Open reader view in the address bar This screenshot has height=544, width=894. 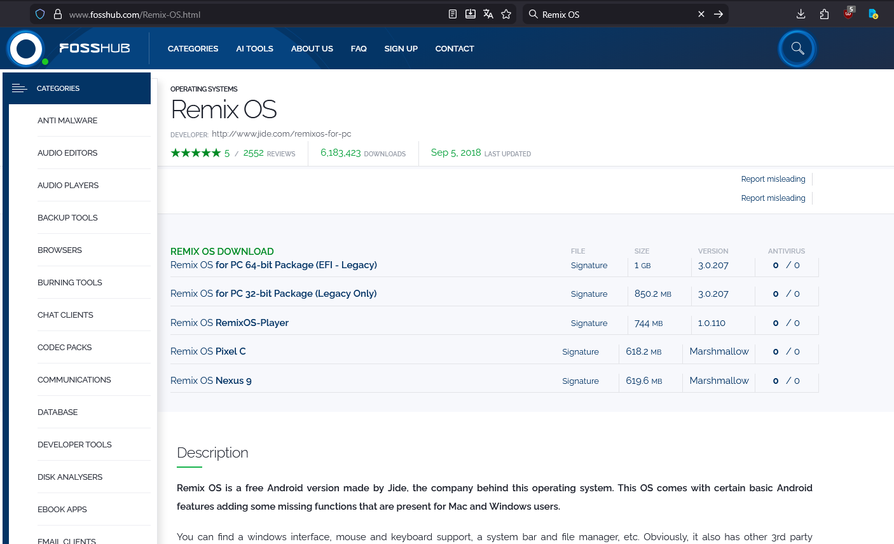tap(453, 14)
